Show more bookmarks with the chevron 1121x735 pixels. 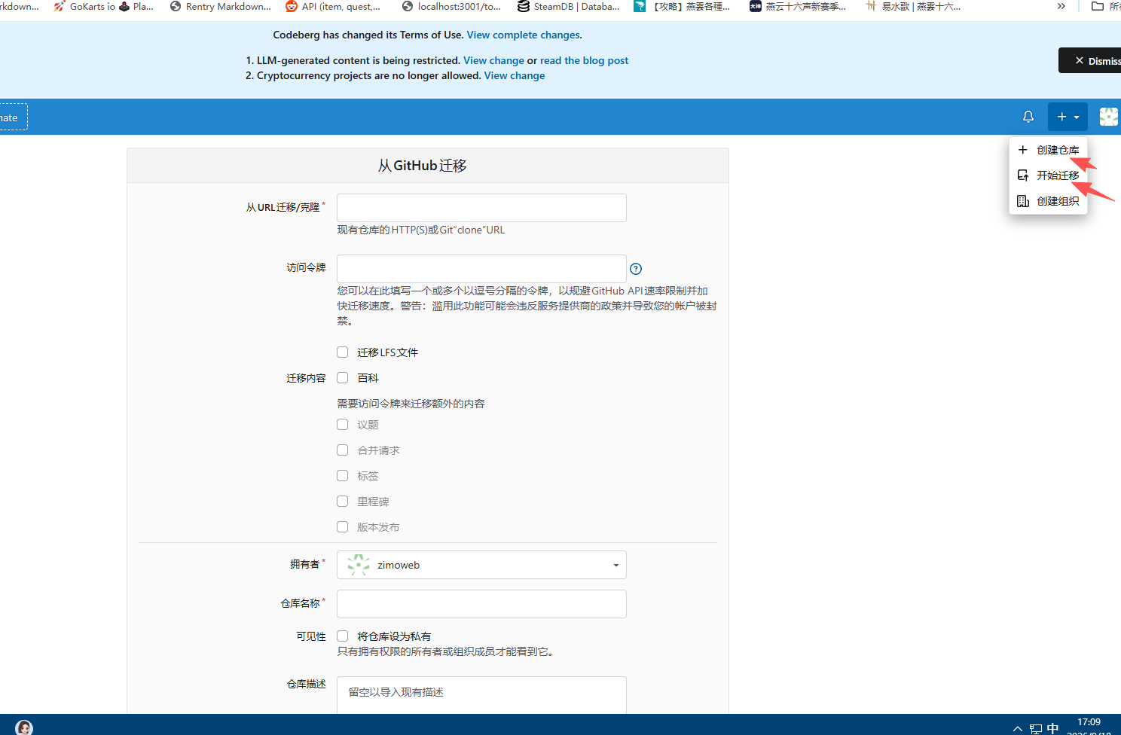tap(1061, 7)
